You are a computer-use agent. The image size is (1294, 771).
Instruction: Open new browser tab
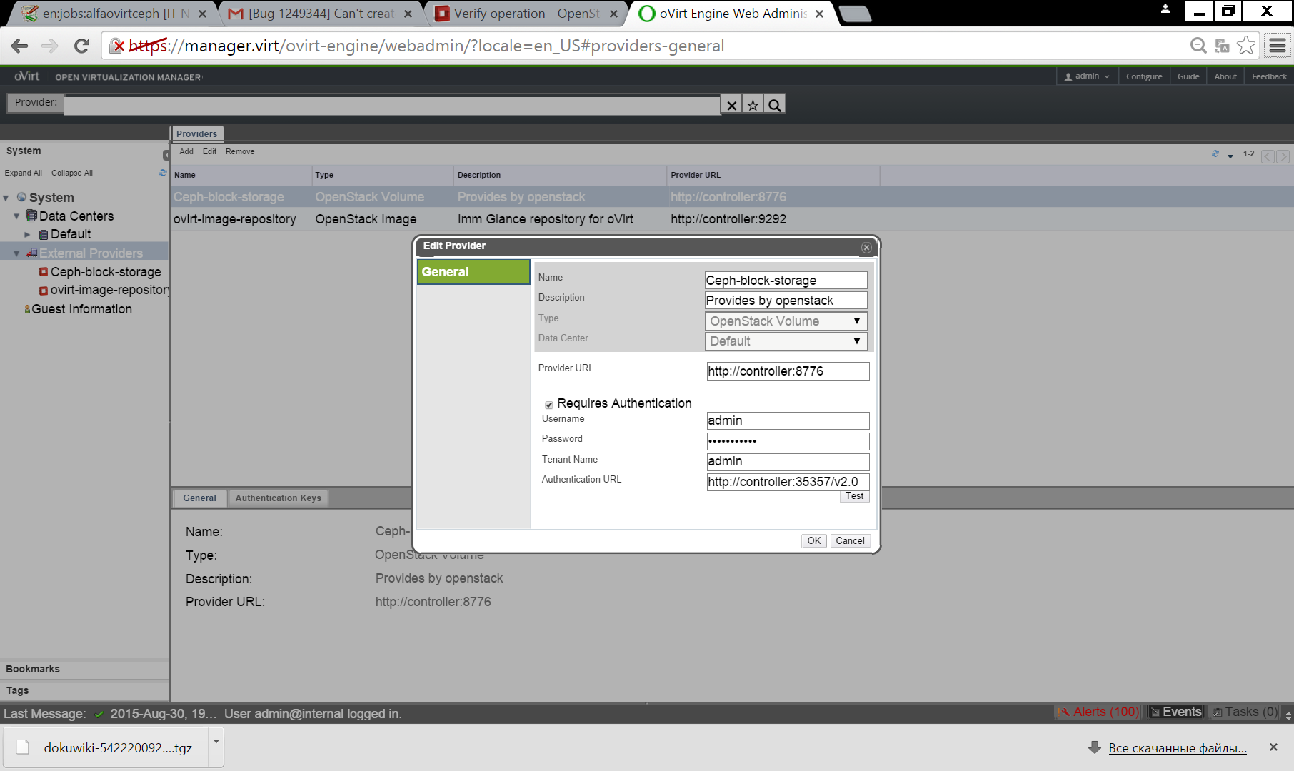pyautogui.click(x=854, y=14)
